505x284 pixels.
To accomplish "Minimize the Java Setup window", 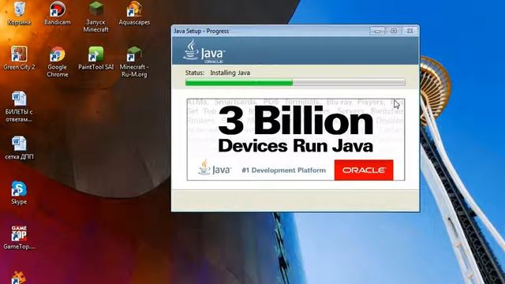I will pyautogui.click(x=377, y=31).
